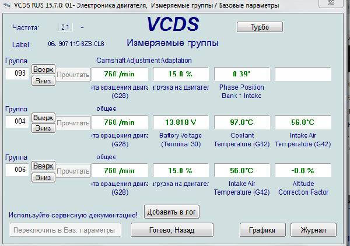Click the Camshaft Adjustment Adaptation heading
This screenshot has width=350, height=246.
144,61
